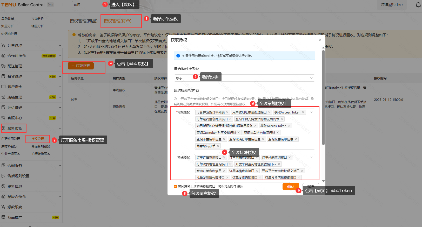
Task: Remove the 订单履约信息同步接口 tag
Action: 230,119
